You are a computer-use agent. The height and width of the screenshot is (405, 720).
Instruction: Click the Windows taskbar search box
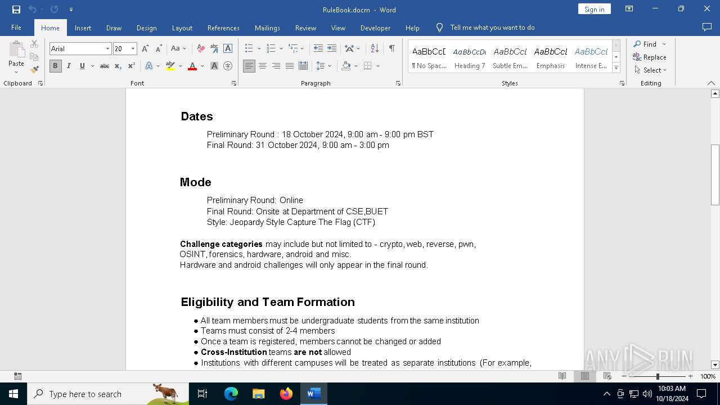pyautogui.click(x=108, y=394)
